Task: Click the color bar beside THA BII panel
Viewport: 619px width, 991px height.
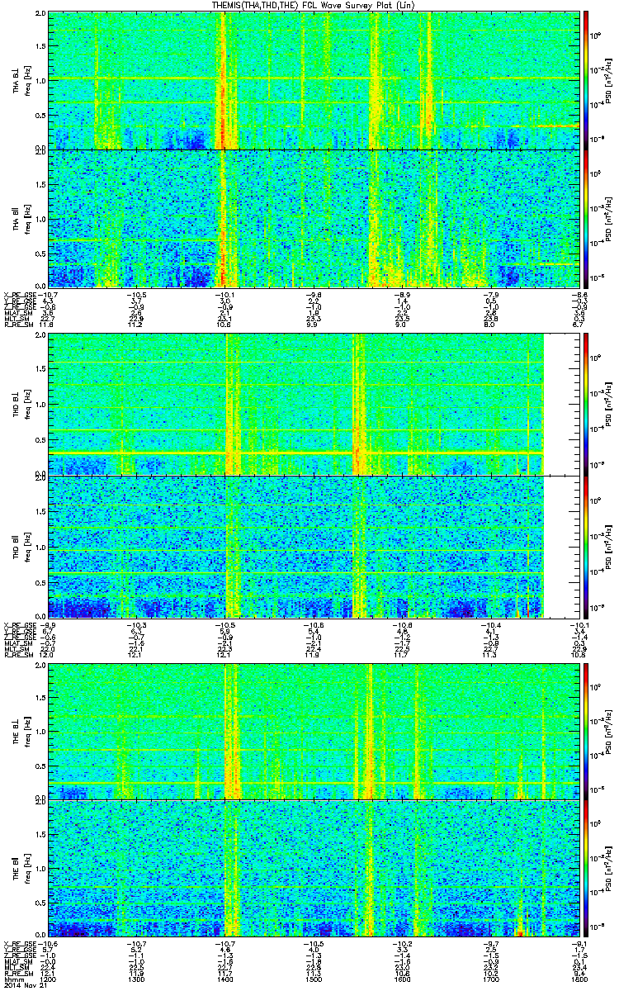Action: (587, 218)
